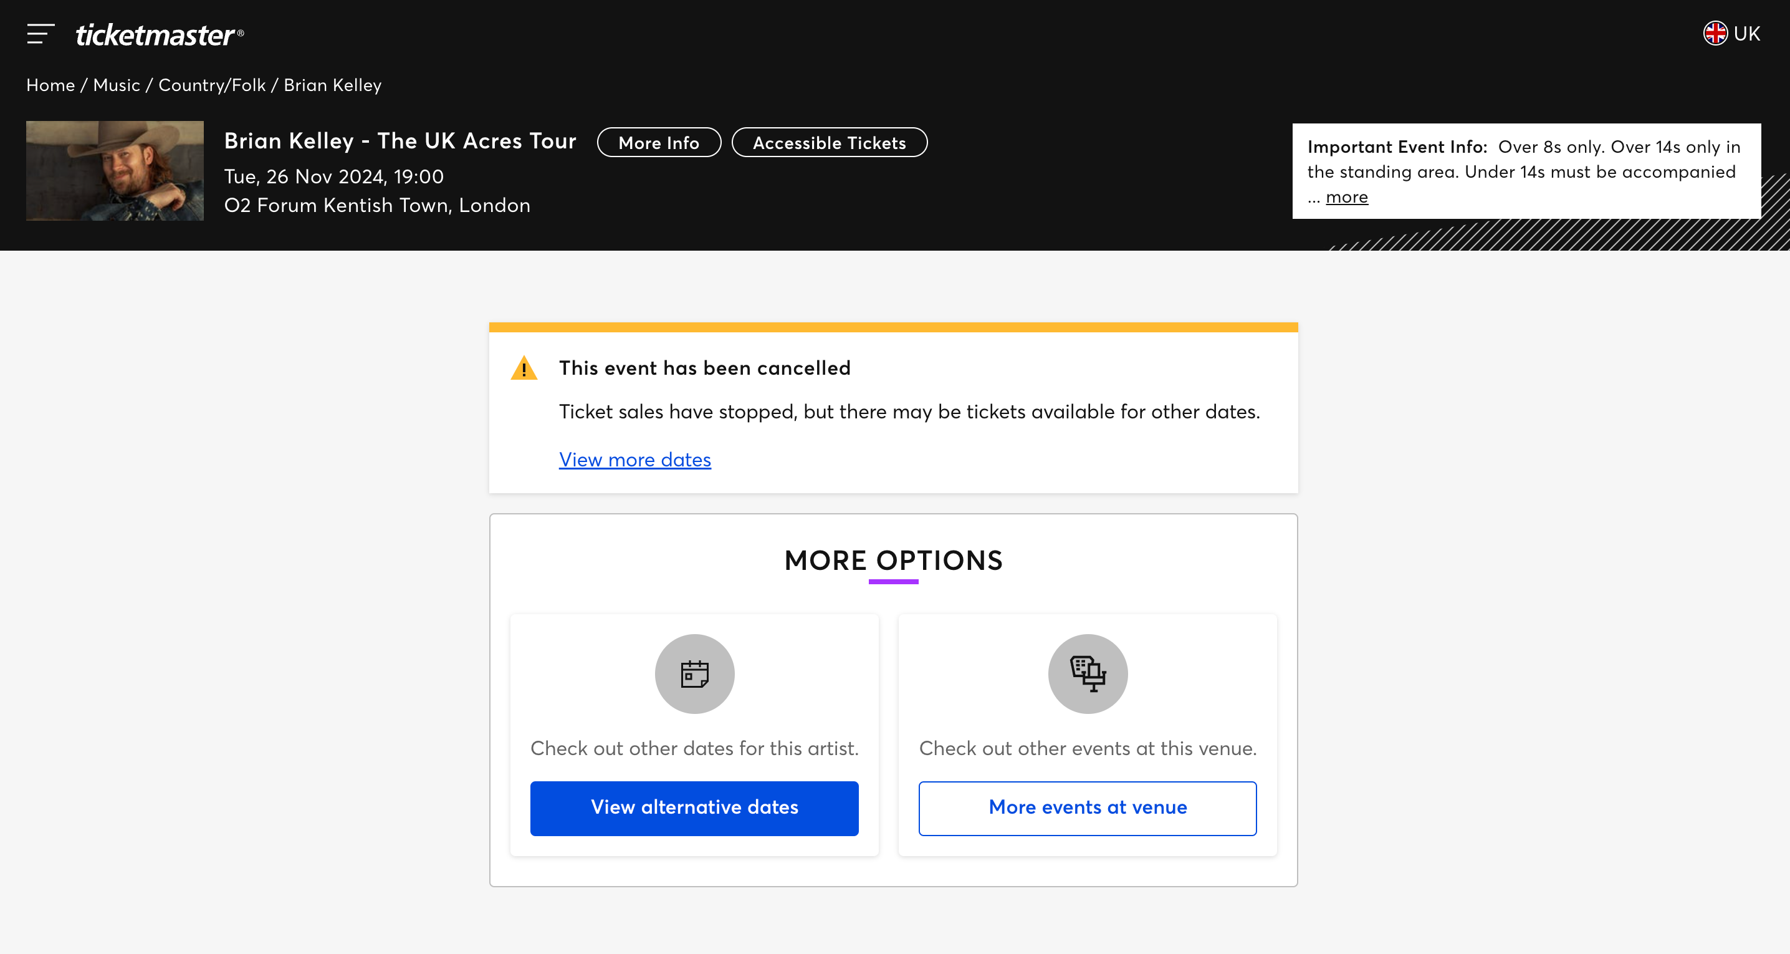Open Brian Kelley breadcrumb link
This screenshot has width=1790, height=954.
coord(332,85)
